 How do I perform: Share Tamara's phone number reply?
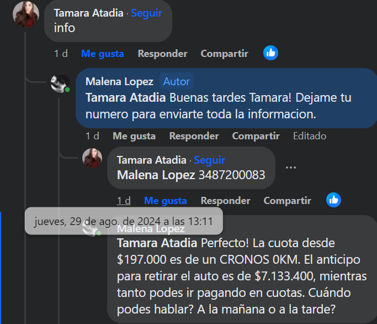pos(288,200)
